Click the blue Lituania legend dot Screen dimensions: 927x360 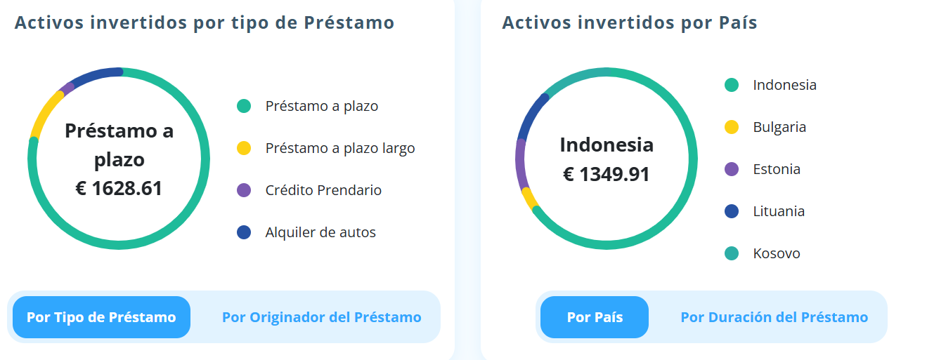pyautogui.click(x=732, y=211)
